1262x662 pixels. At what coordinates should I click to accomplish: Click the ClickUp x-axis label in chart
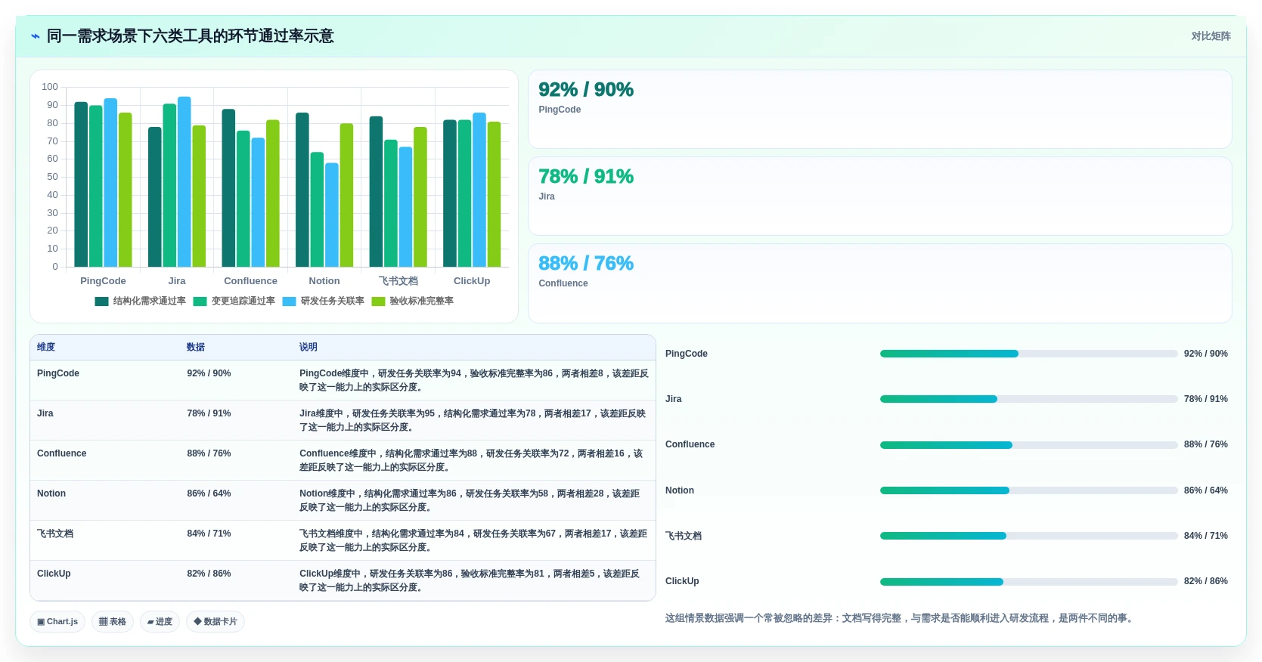(472, 281)
